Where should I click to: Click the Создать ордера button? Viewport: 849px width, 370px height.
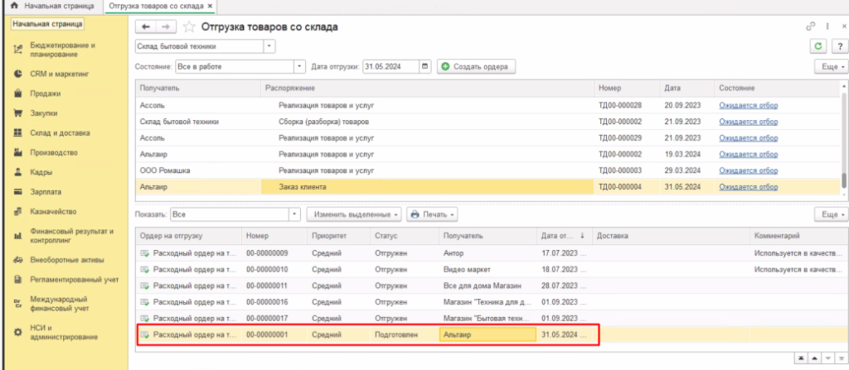pyautogui.click(x=476, y=66)
